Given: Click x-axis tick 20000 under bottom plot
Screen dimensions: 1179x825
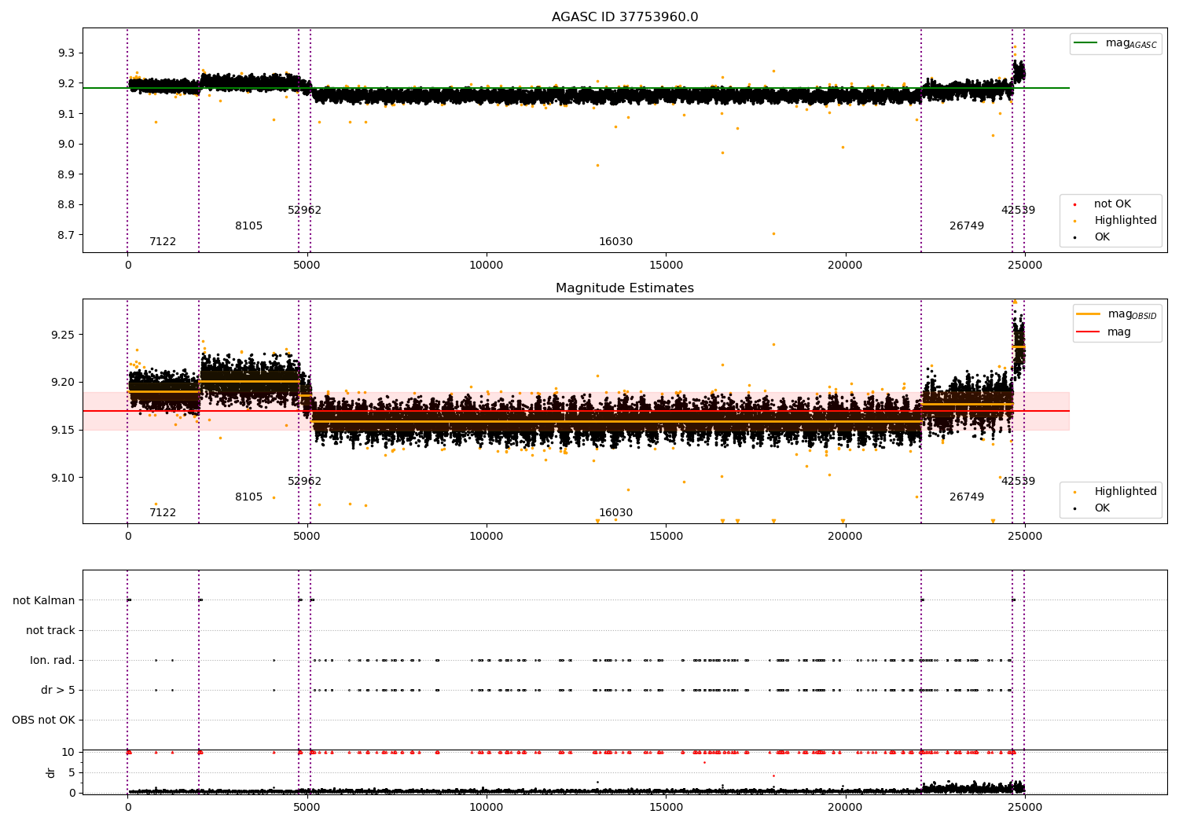Looking at the screenshot, I should (845, 807).
